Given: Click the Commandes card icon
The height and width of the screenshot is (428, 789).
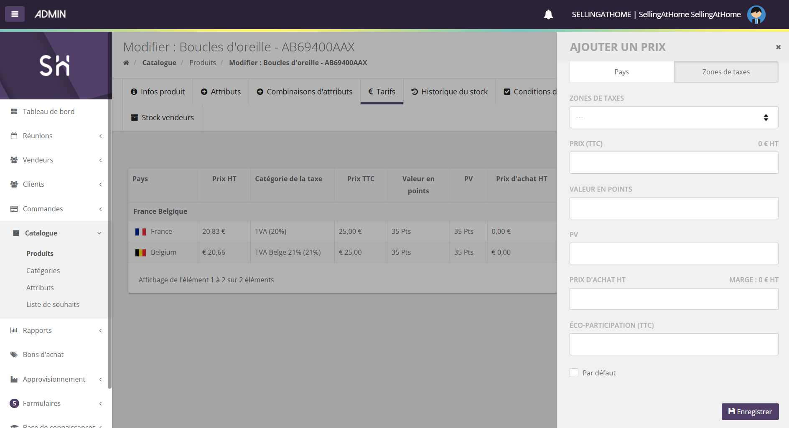Looking at the screenshot, I should coord(14,209).
